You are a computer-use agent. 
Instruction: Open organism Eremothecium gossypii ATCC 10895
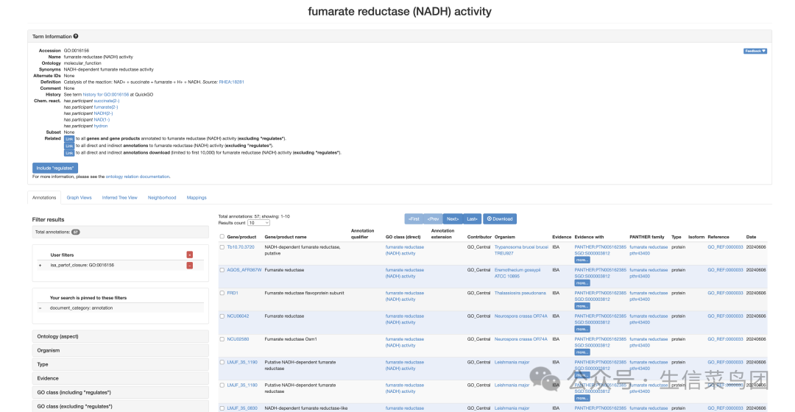pyautogui.click(x=517, y=273)
